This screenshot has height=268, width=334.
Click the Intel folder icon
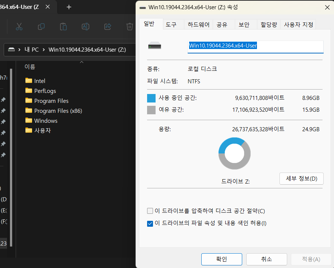28,80
